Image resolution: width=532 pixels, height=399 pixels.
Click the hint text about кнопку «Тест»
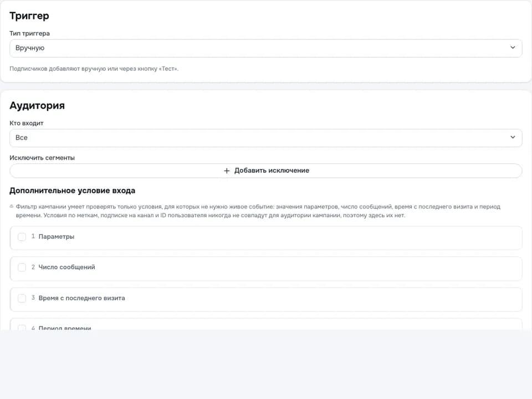coord(94,69)
